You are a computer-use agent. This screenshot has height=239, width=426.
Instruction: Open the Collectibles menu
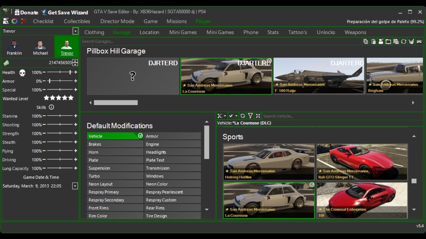pos(77,21)
